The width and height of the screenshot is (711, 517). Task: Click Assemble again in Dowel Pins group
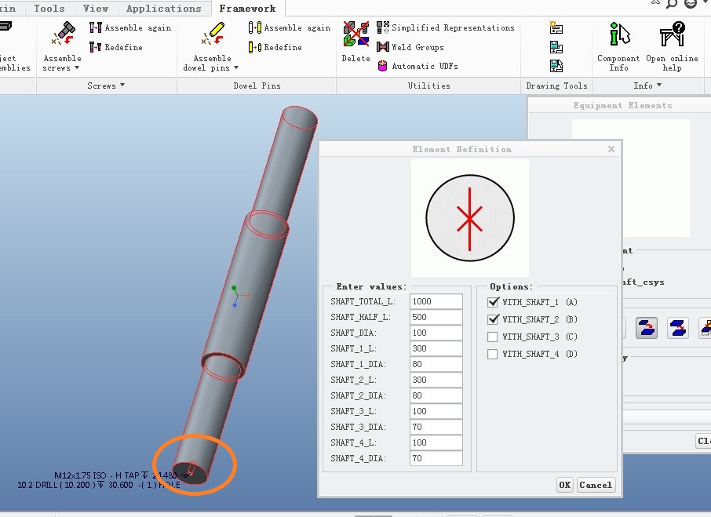290,28
